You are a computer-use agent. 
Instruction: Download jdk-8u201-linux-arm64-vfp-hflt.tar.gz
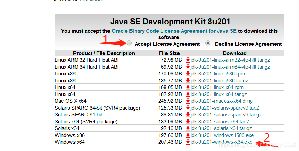click(230, 67)
